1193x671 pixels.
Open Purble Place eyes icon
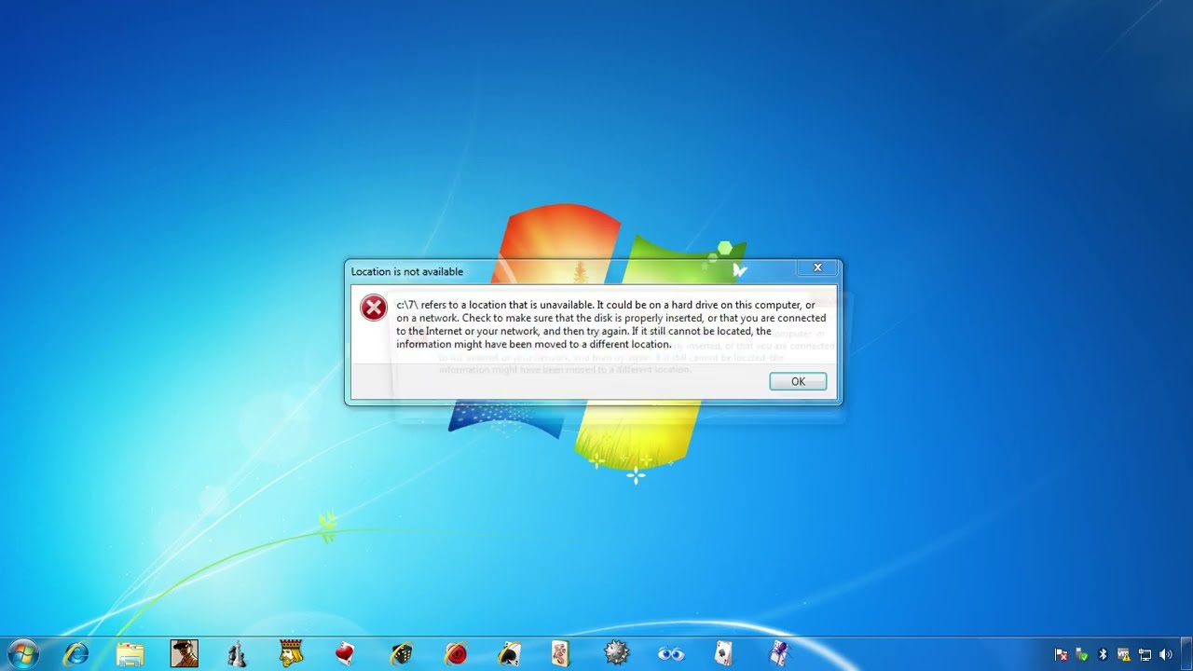(671, 654)
